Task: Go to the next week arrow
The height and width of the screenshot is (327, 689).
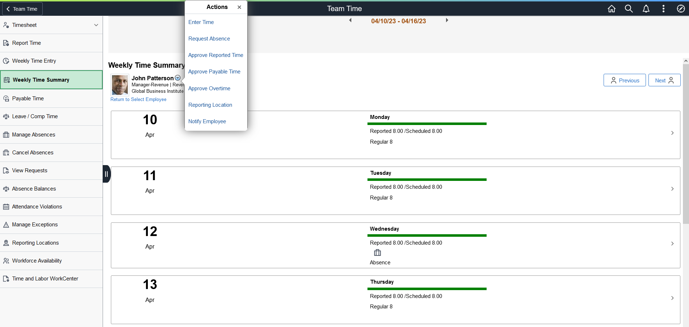Action: click(x=447, y=20)
